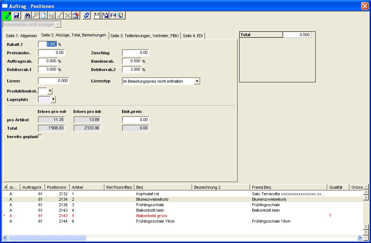Viewport: 371px width, 243px height.
Task: Click the Produktionkst. input box
Action: (x=43, y=91)
